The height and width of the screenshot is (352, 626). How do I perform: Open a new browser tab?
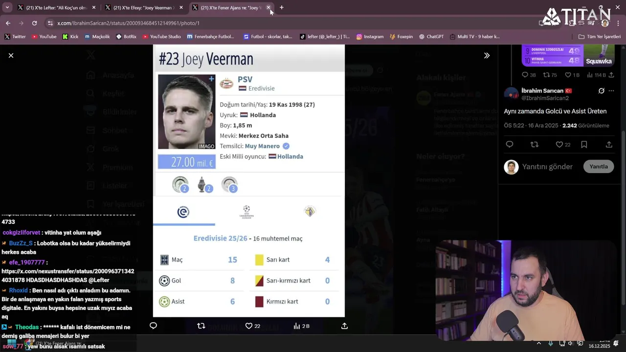281,7
